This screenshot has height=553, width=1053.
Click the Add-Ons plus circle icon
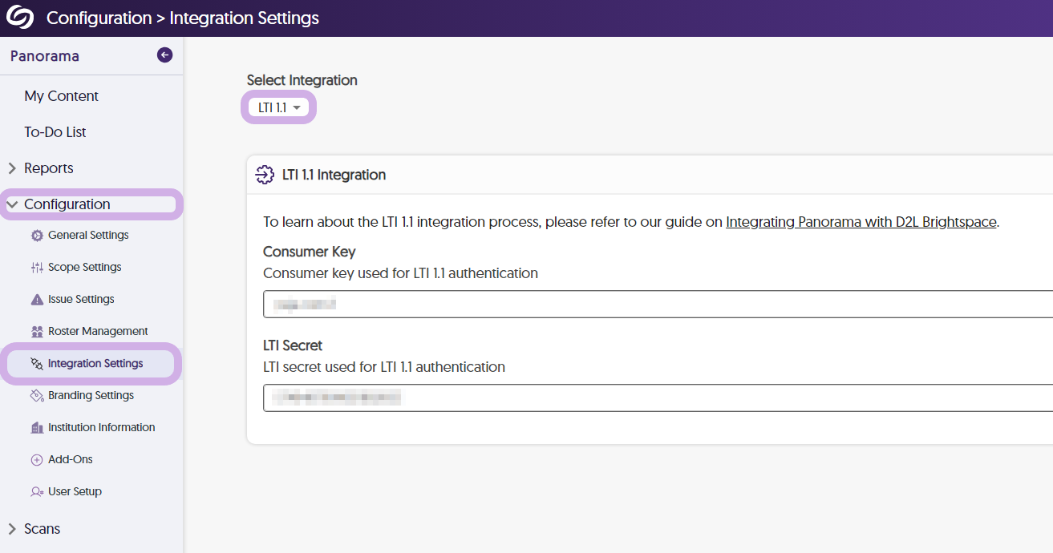37,460
